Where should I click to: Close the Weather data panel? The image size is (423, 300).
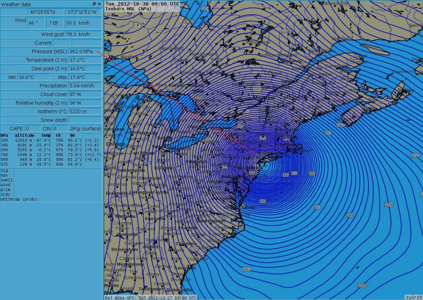pos(100,4)
